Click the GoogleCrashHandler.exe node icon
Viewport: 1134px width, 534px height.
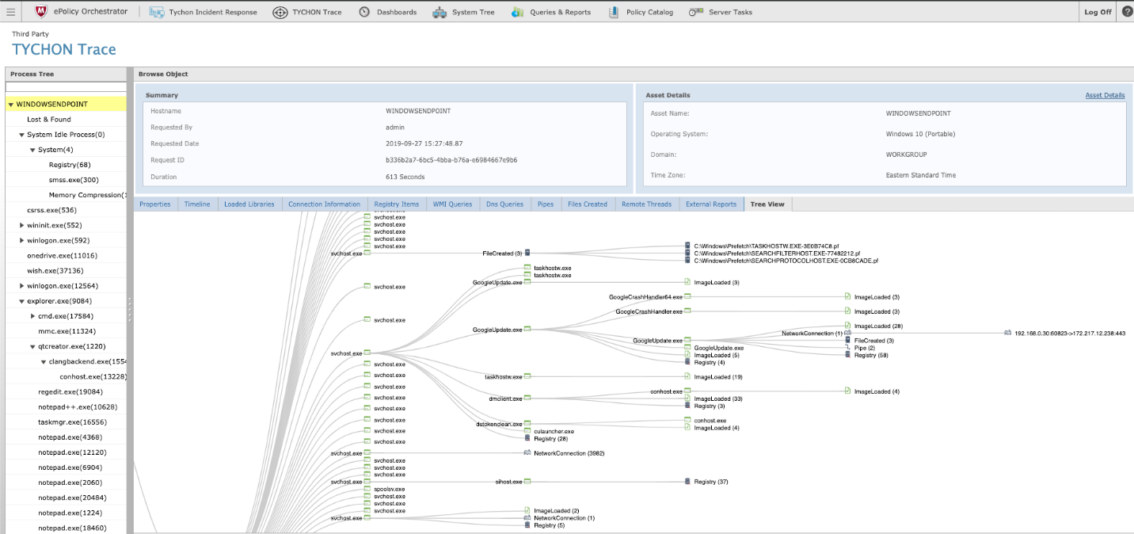click(687, 311)
